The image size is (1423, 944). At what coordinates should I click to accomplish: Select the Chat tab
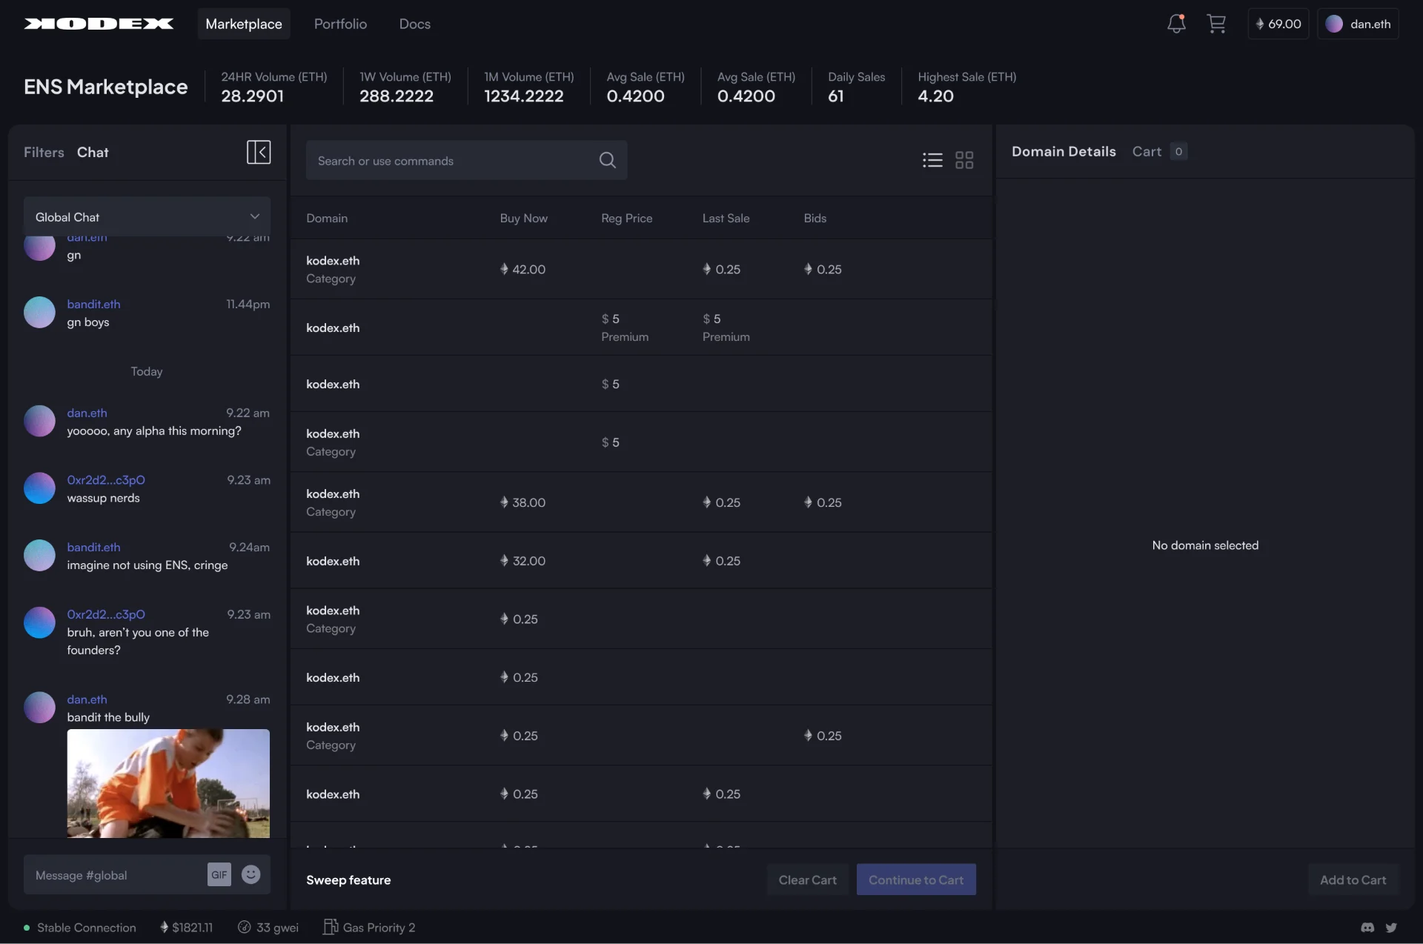[x=93, y=152]
